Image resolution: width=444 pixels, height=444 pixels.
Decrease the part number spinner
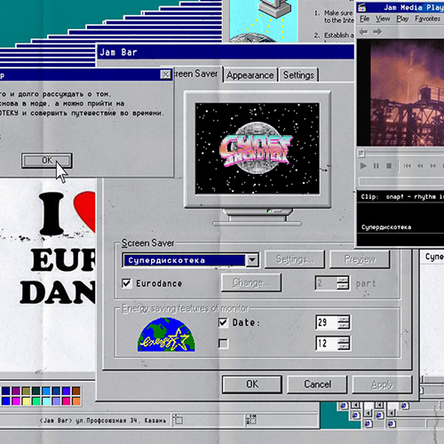[343, 286]
